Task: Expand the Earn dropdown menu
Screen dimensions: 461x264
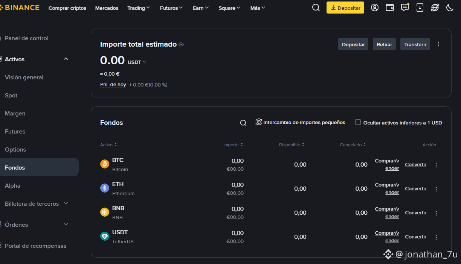Action: coord(201,8)
